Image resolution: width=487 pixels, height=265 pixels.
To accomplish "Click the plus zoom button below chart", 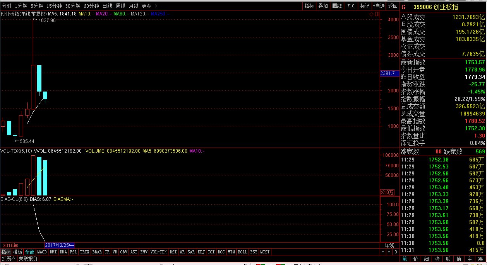I will pyautogui.click(x=383, y=252).
